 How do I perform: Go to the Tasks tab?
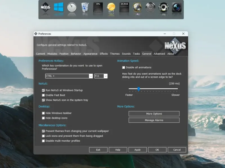(136, 54)
